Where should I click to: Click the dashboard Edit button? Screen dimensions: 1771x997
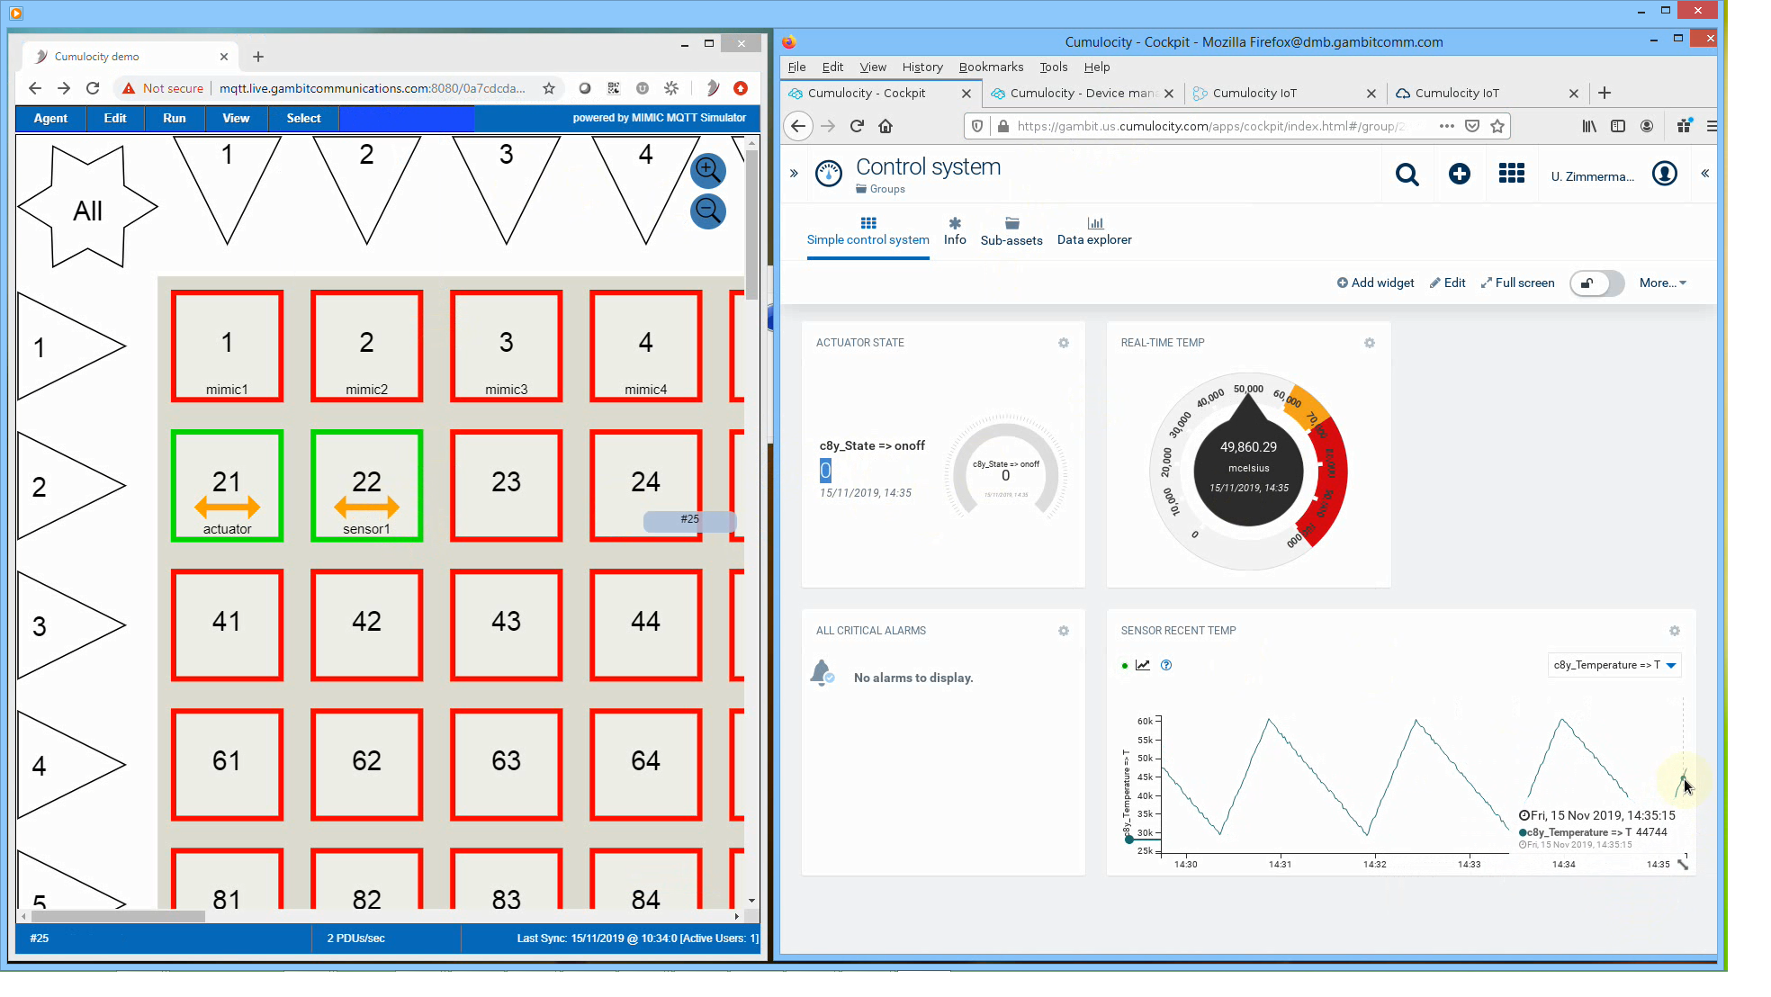click(x=1447, y=283)
